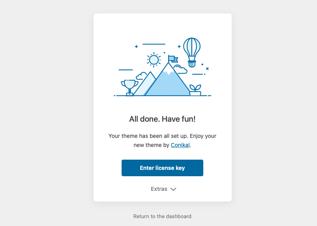Click the hot air balloon illustration
The width and height of the screenshot is (317, 226).
[192, 50]
